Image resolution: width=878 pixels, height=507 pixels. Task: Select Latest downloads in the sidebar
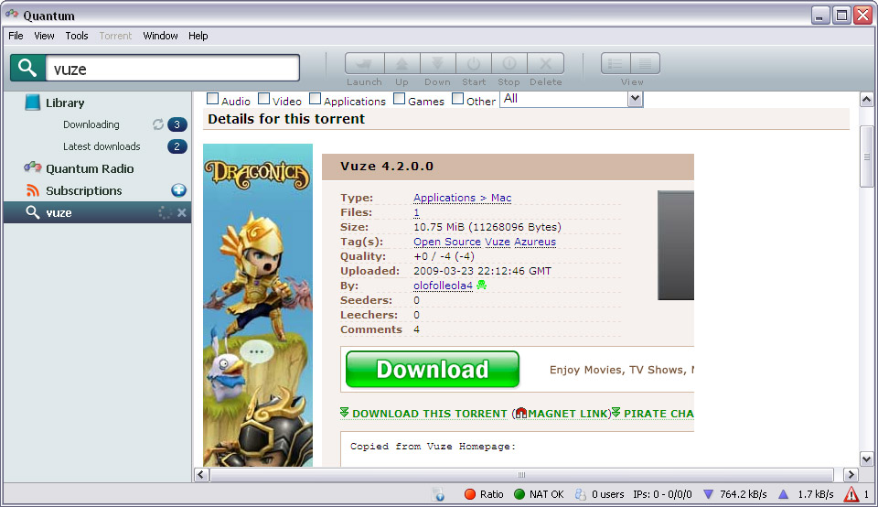click(x=102, y=146)
